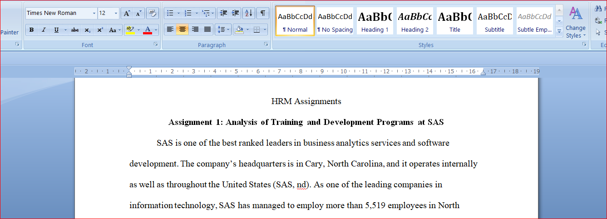Screen dimensions: 607x219
Task: Open the highlight color dropdown arrow
Action: (x=138, y=30)
